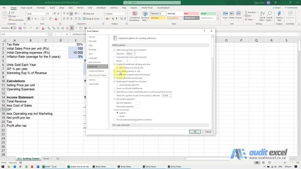This screenshot has height=169, width=301.
Task: Click the Format as Table icon
Action: [145, 14]
